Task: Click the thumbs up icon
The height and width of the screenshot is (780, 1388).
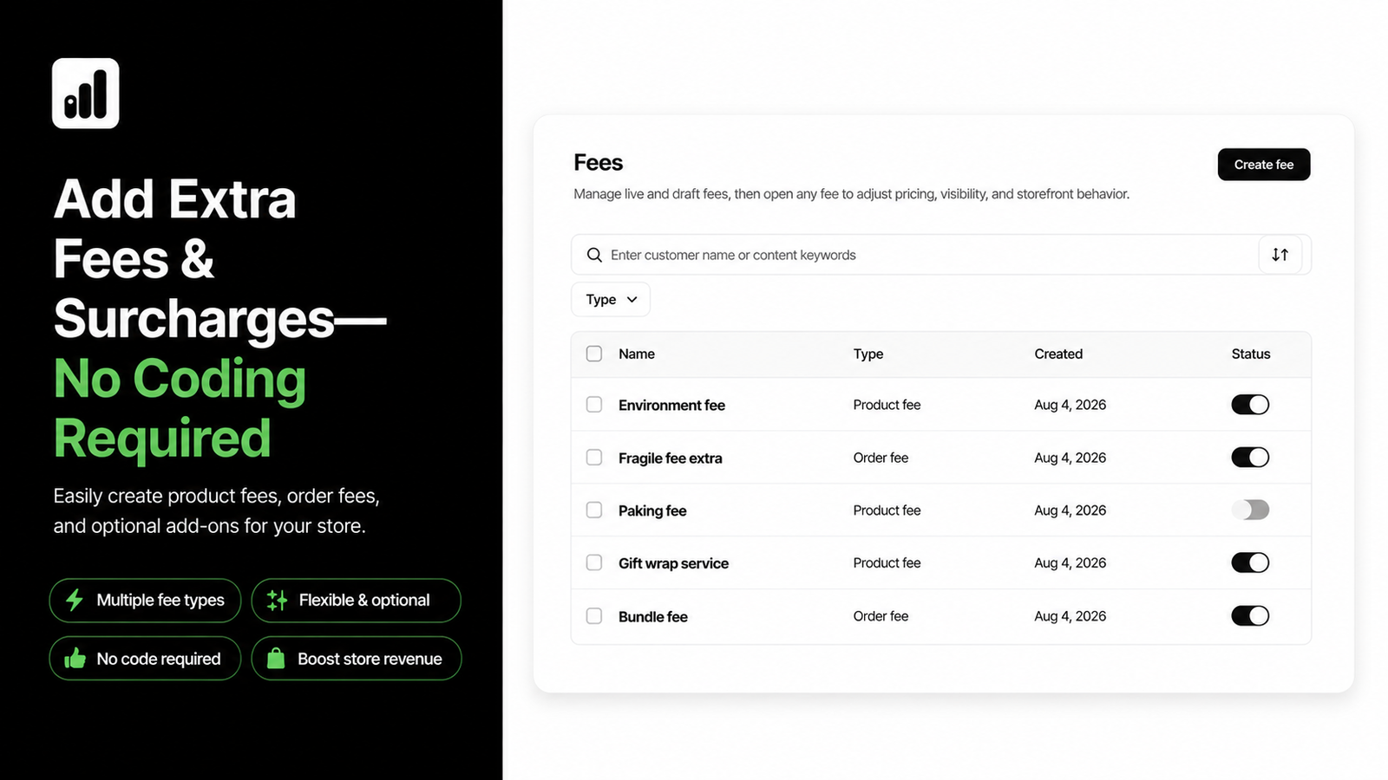Action: pyautogui.click(x=75, y=659)
